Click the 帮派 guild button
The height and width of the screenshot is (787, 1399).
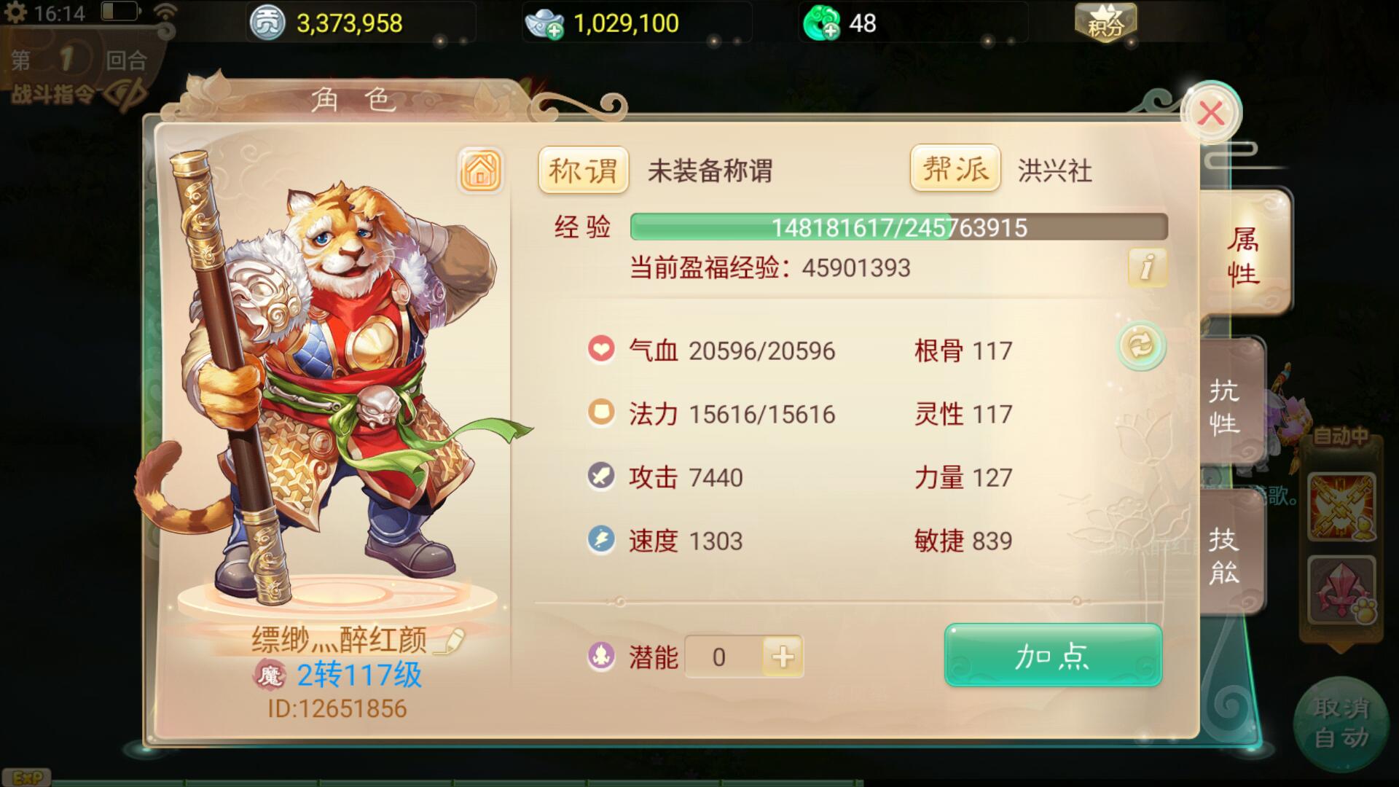coord(955,169)
